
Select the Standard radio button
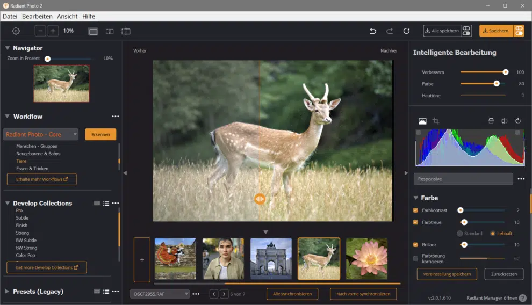click(x=460, y=234)
